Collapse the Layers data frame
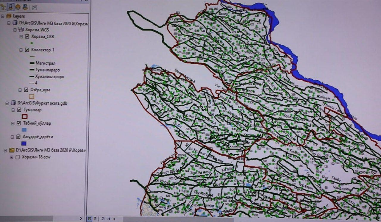381x222 pixels. click(x=3, y=16)
